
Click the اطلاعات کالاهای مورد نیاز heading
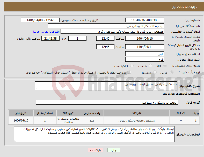click(181, 94)
